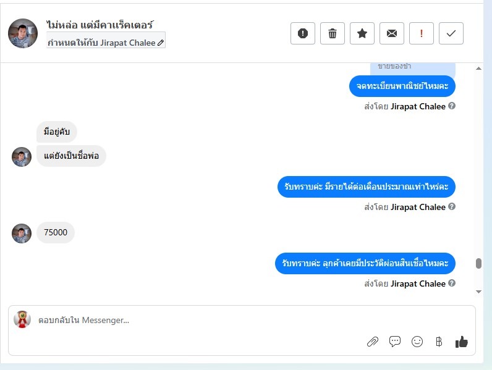The width and height of the screenshot is (492, 370).
Task: Delete conversation using the trash icon
Action: click(333, 33)
